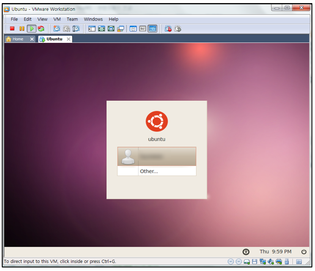
Task: Open the Edit menu
Action: point(27,19)
